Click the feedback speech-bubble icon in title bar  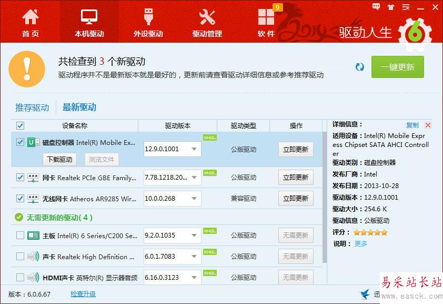[376, 7]
